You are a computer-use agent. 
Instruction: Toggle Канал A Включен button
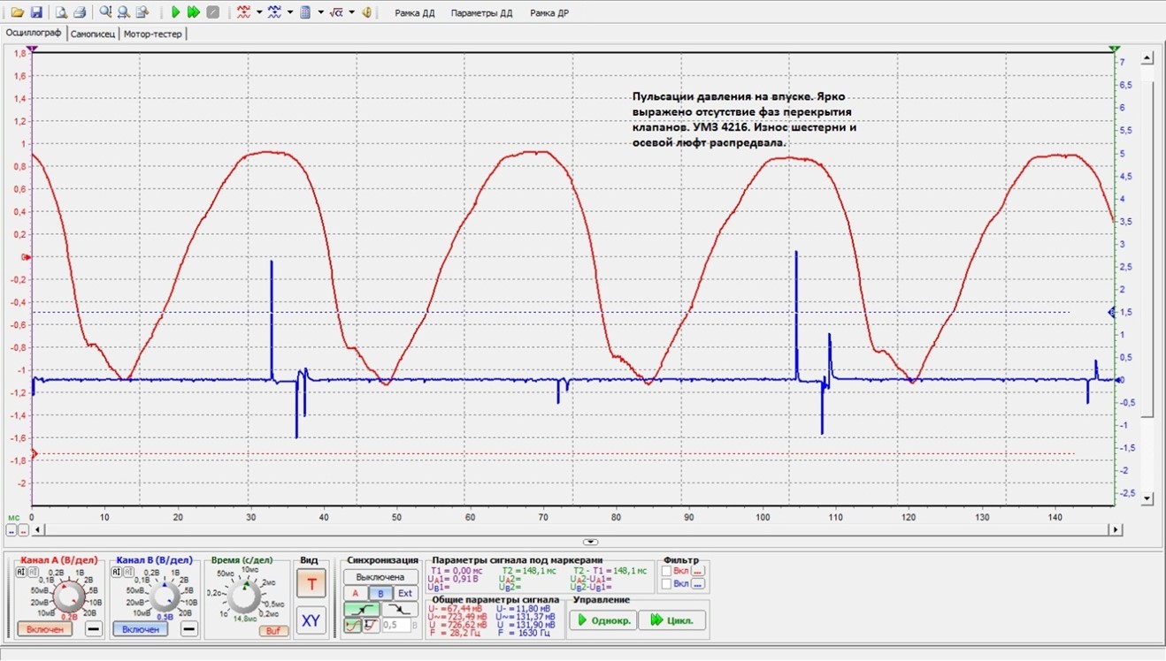tap(44, 629)
